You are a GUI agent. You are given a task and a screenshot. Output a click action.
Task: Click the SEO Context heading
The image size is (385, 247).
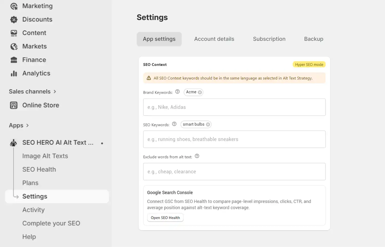155,65
